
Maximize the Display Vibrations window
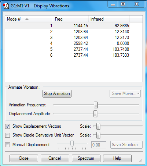[123, 4]
